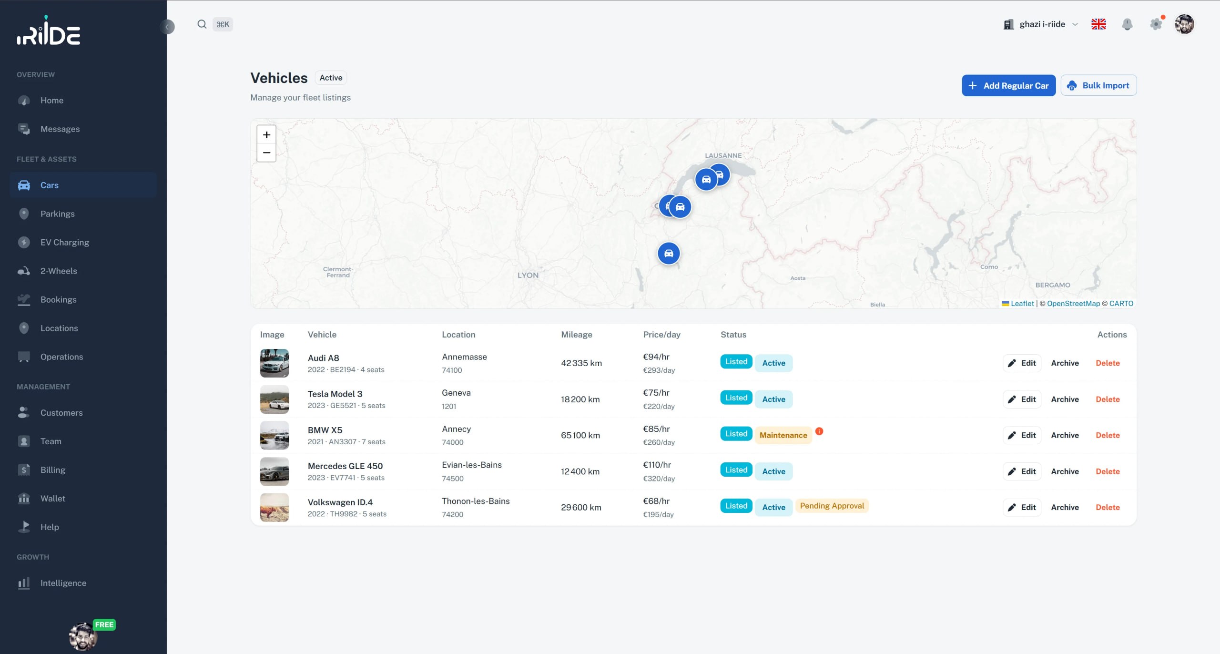This screenshot has height=654, width=1220.
Task: Click the maintenance warning info icon
Action: pos(819,431)
